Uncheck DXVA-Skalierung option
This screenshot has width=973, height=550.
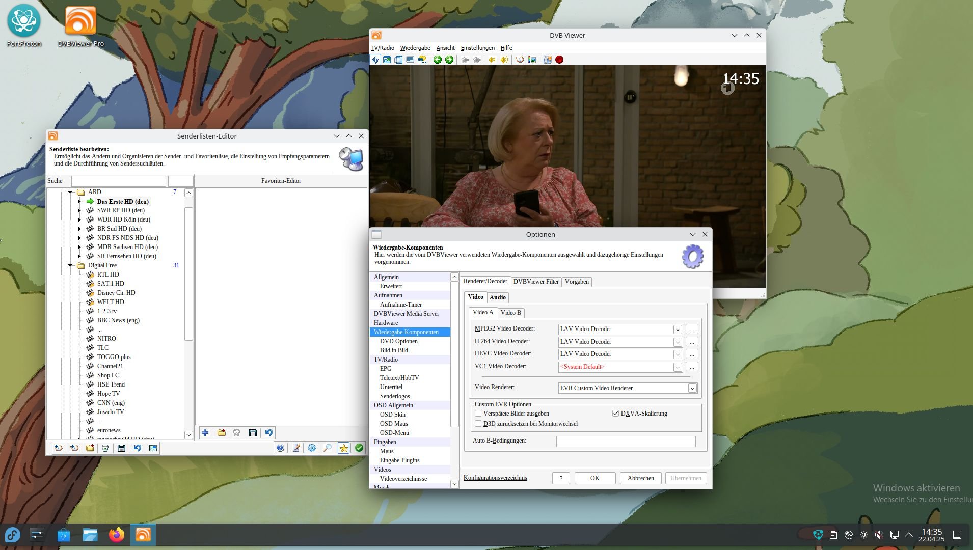click(615, 414)
